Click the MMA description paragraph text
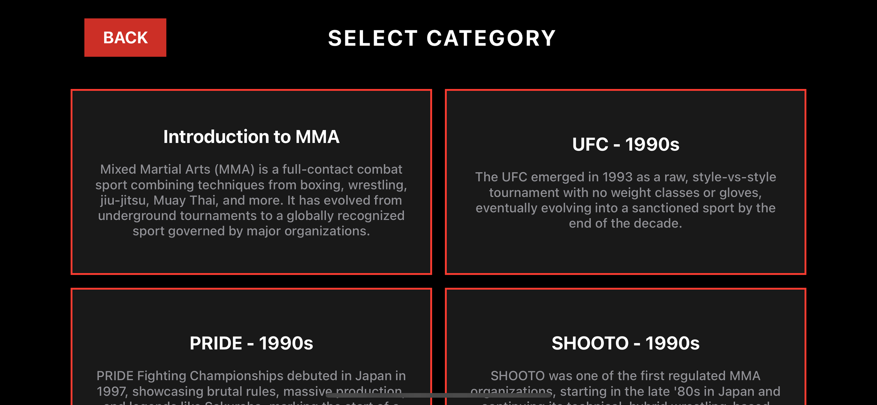 coord(251,200)
